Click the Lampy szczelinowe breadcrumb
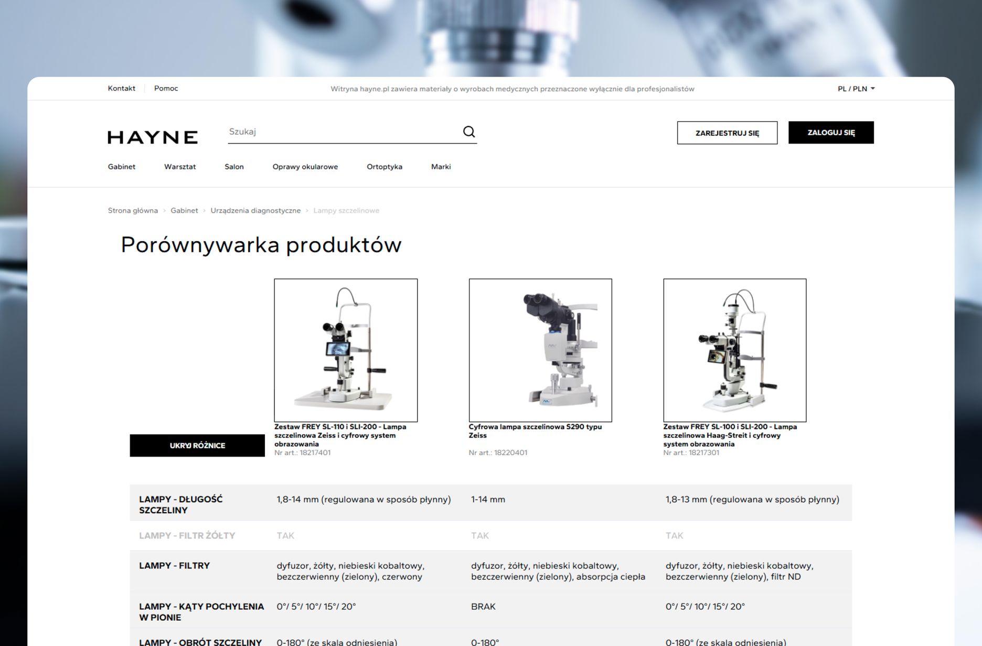This screenshot has width=982, height=646. 346,210
